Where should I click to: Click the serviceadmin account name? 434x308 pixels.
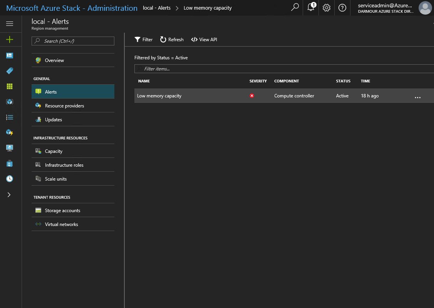pyautogui.click(x=385, y=5)
